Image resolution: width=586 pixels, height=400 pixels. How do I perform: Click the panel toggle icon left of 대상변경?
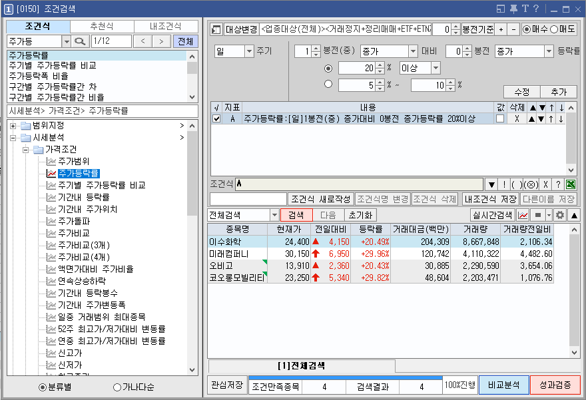point(216,29)
